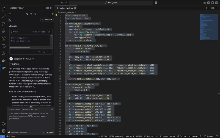Remove the matrix_test 1:86 context chip
This screenshot has width=220, height=138.
38,109
